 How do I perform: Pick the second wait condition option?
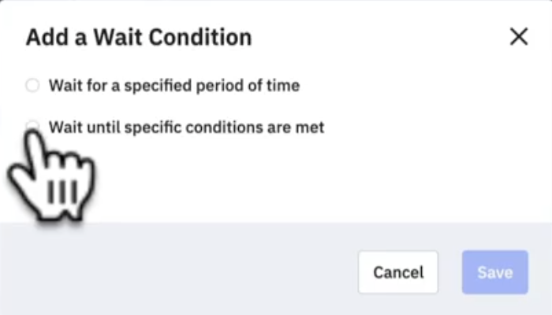click(x=32, y=126)
